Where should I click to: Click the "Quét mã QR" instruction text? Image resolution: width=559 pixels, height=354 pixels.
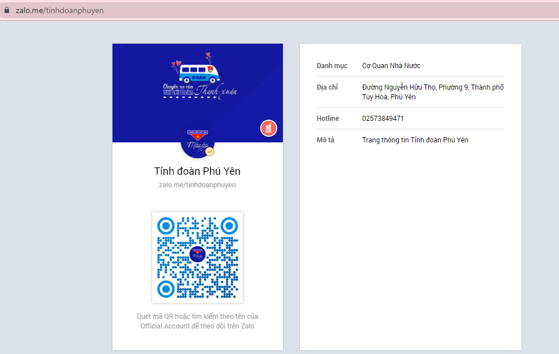tap(198, 321)
